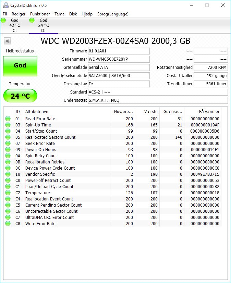Click the Tændte timer 5361 timer field
The width and height of the screenshot is (231, 283).
coord(211,84)
